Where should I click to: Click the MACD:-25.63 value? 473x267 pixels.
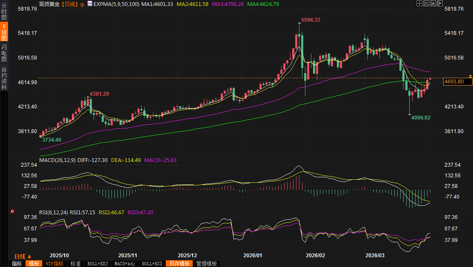coord(160,160)
